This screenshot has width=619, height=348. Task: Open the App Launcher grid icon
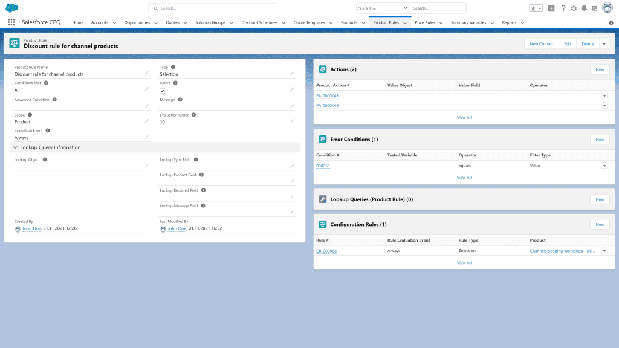(11, 22)
